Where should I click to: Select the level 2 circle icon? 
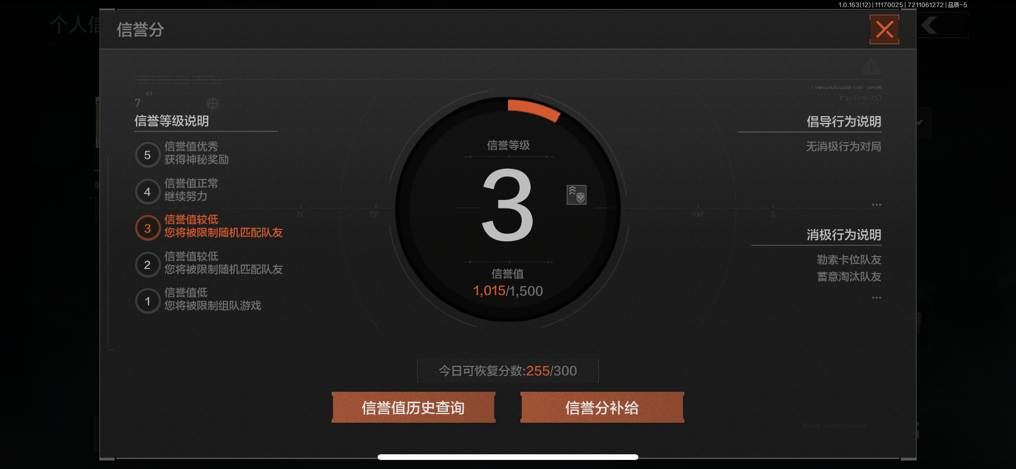pyautogui.click(x=147, y=265)
